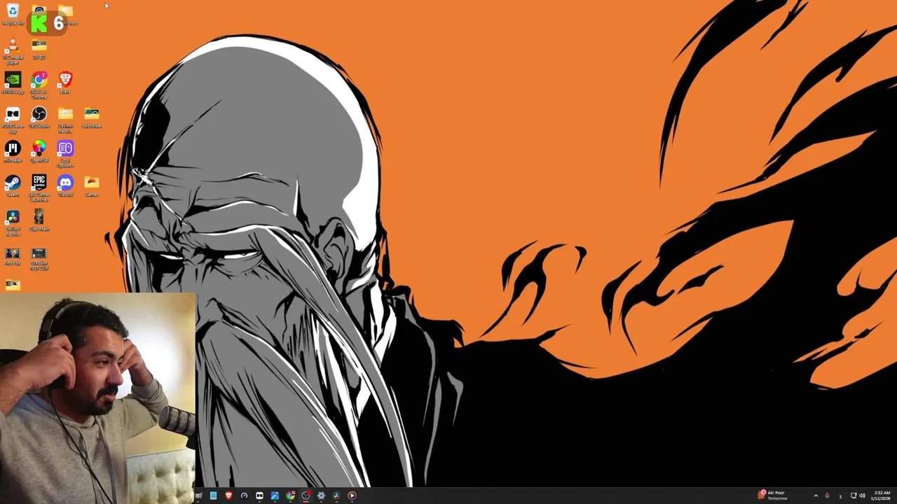Launch Steam from desktop
The width and height of the screenshot is (897, 504).
[13, 185]
